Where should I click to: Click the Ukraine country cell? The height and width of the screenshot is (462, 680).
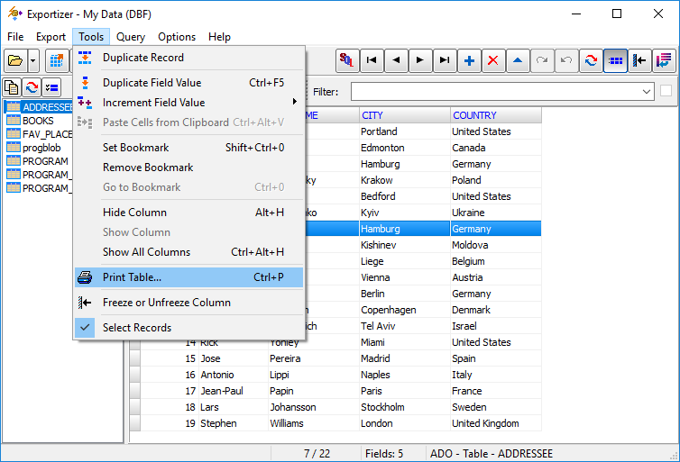(x=496, y=213)
